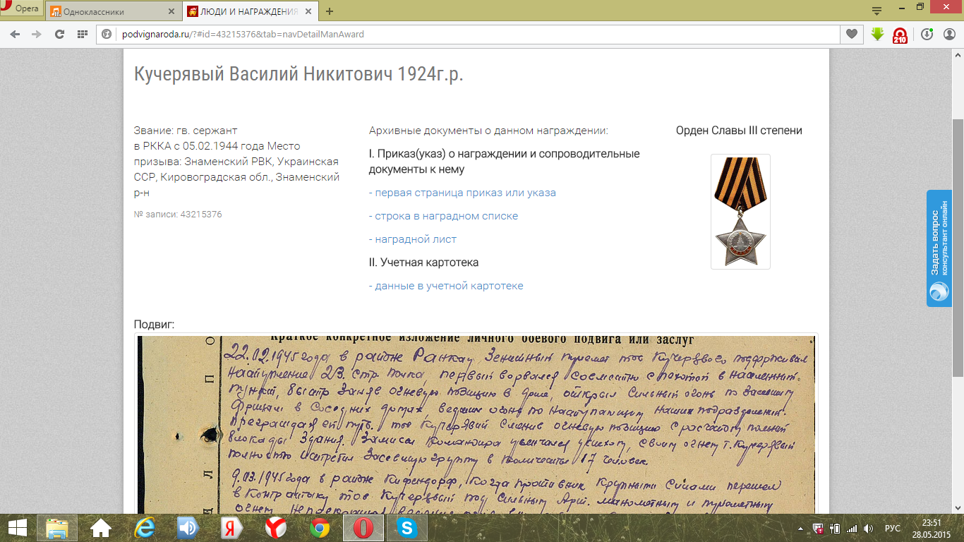Open the Opera menu button
The height and width of the screenshot is (542, 964).
pos(21,9)
